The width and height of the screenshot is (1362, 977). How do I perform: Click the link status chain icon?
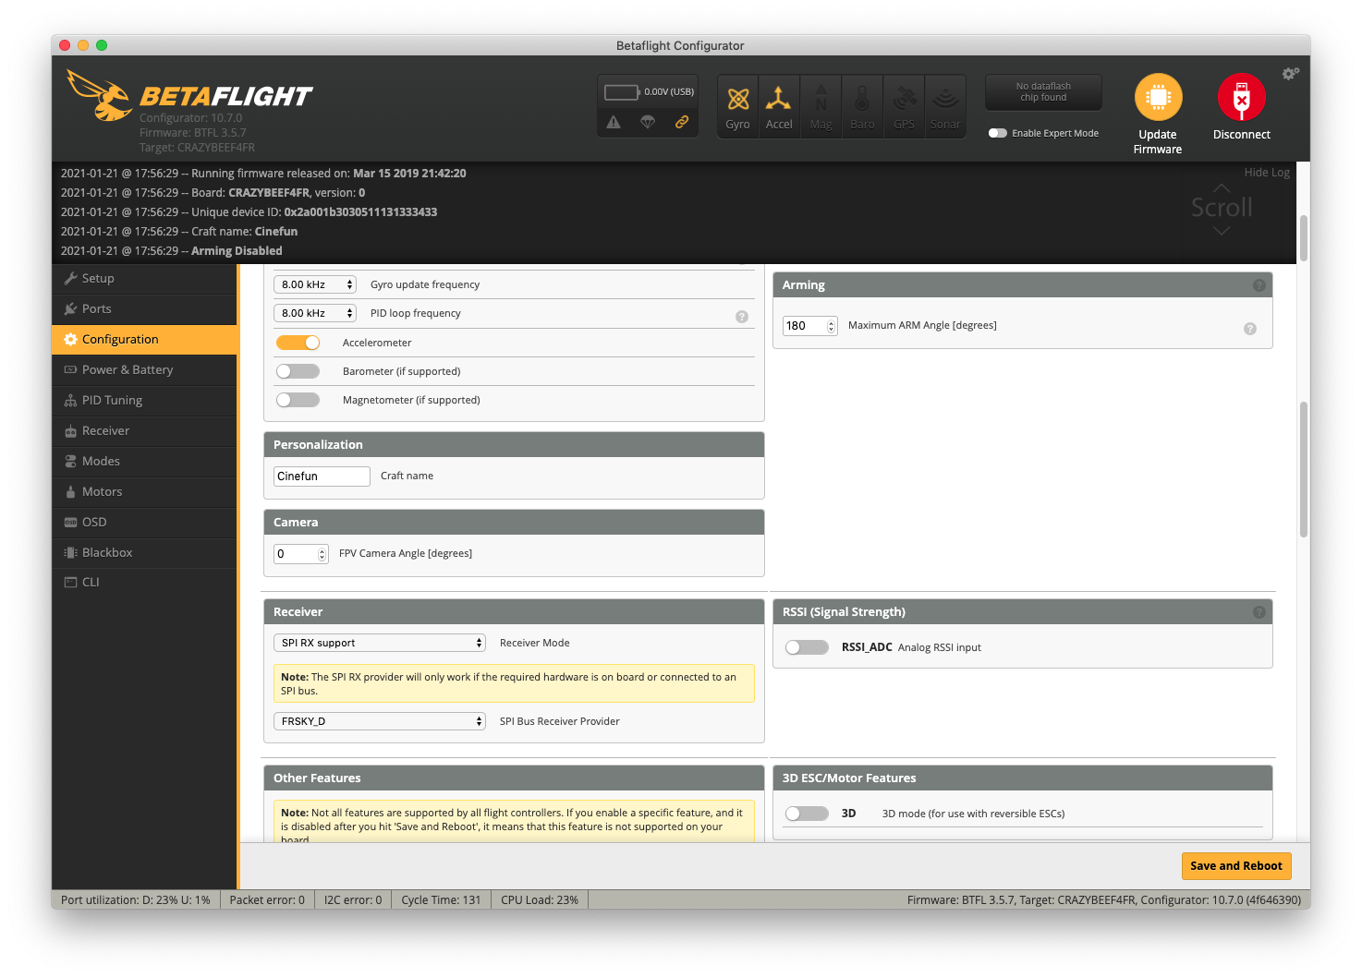coord(682,122)
